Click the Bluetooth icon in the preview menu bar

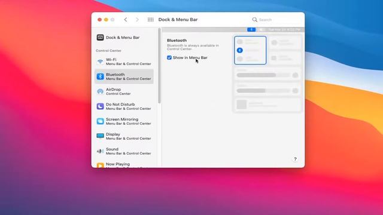click(251, 29)
